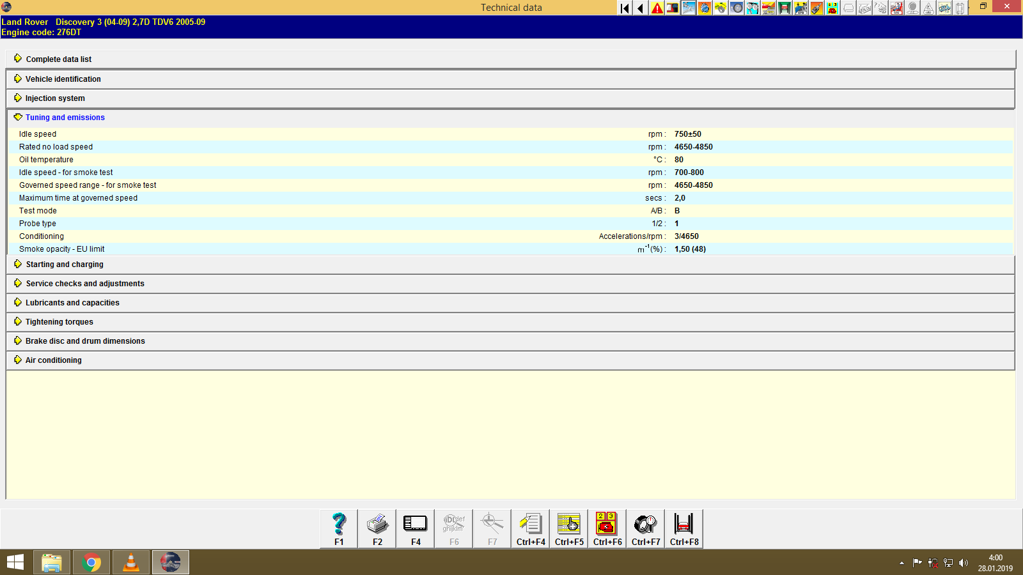This screenshot has height=575, width=1023.
Task: Open the Complete data list
Action: [58, 59]
